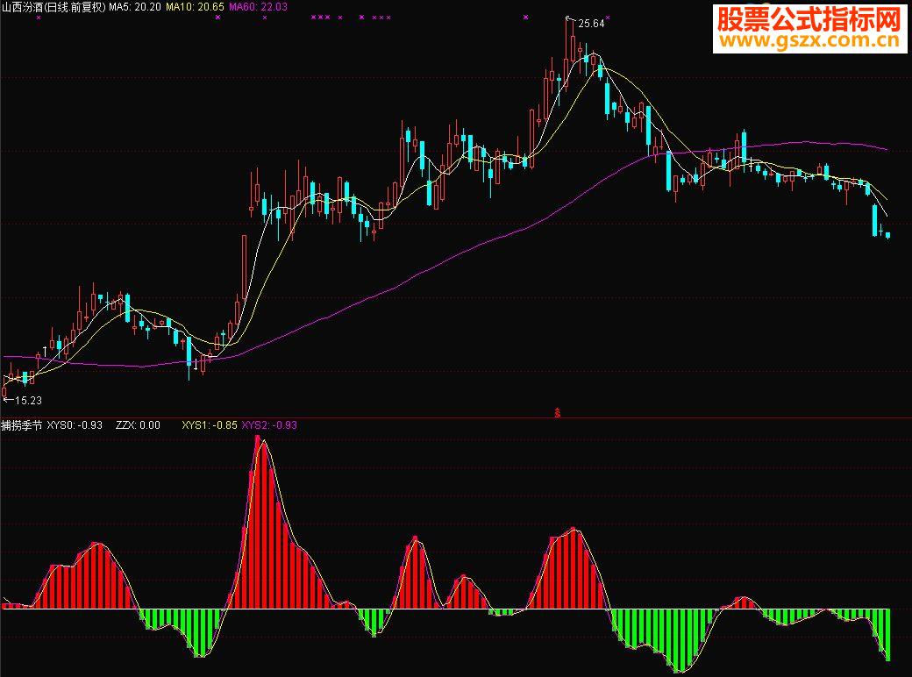Click the 25.64 high price label

coord(591,24)
